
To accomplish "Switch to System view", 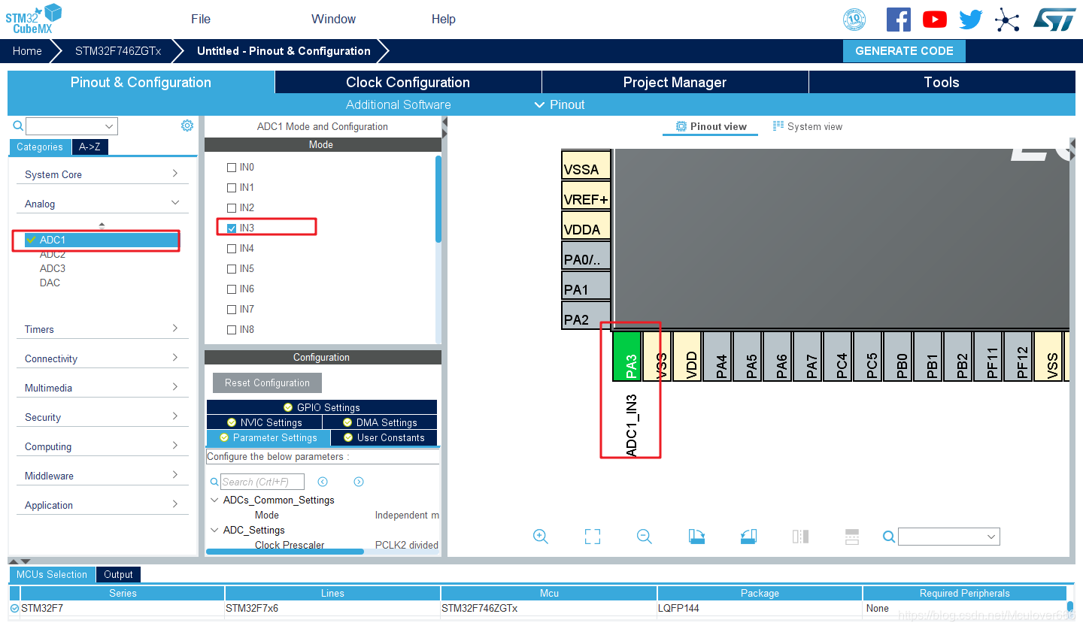I will tap(808, 126).
